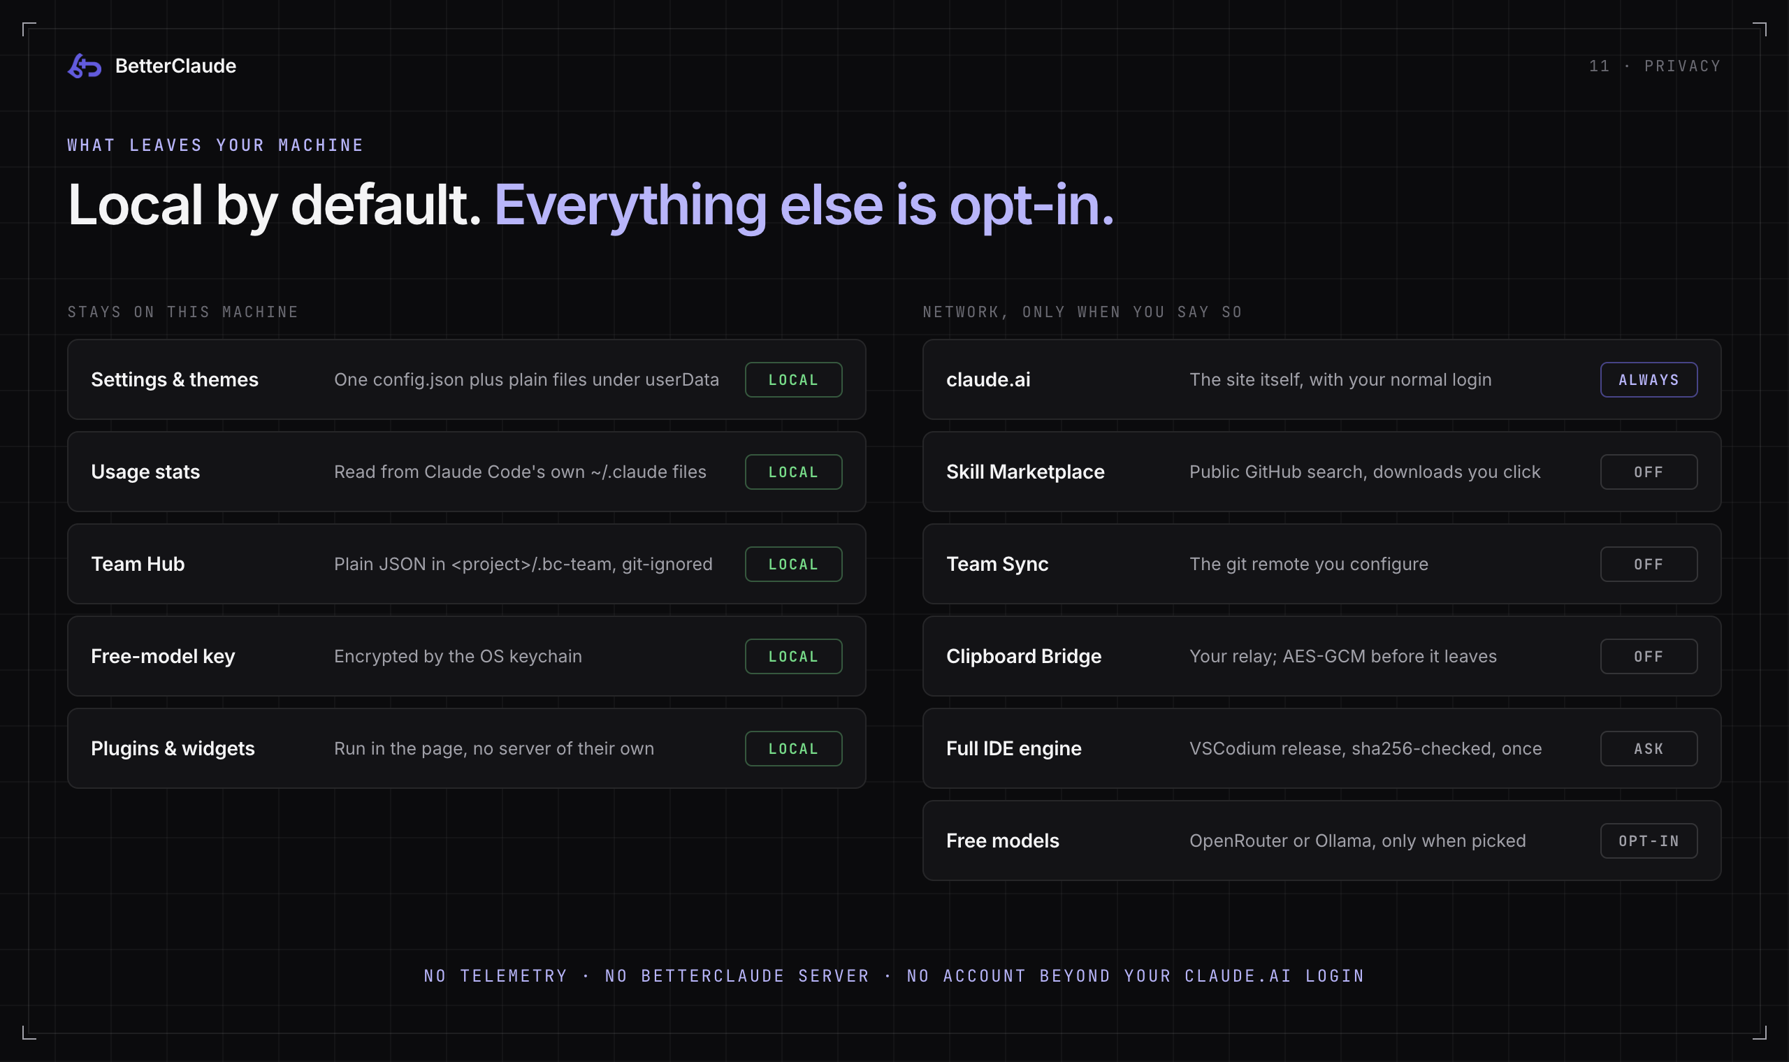This screenshot has height=1062, width=1789.
Task: Click the OPT-IN badge for Free models
Action: [1649, 841]
